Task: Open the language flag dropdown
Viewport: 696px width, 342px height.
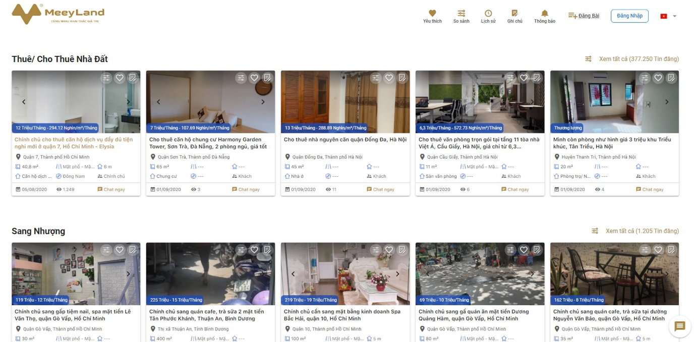Action: pos(668,16)
